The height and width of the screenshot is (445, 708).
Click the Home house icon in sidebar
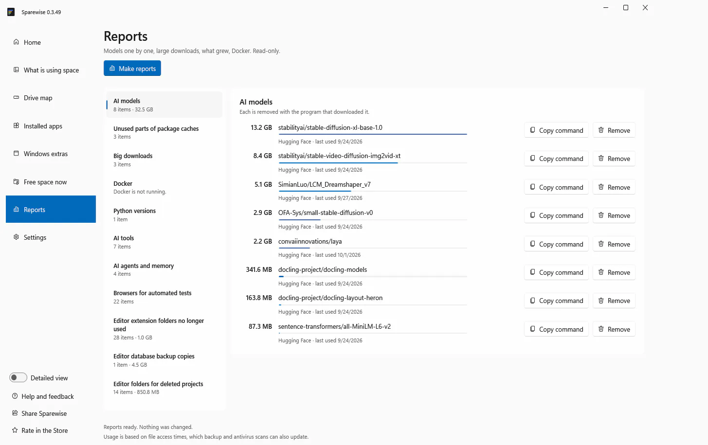tap(16, 42)
